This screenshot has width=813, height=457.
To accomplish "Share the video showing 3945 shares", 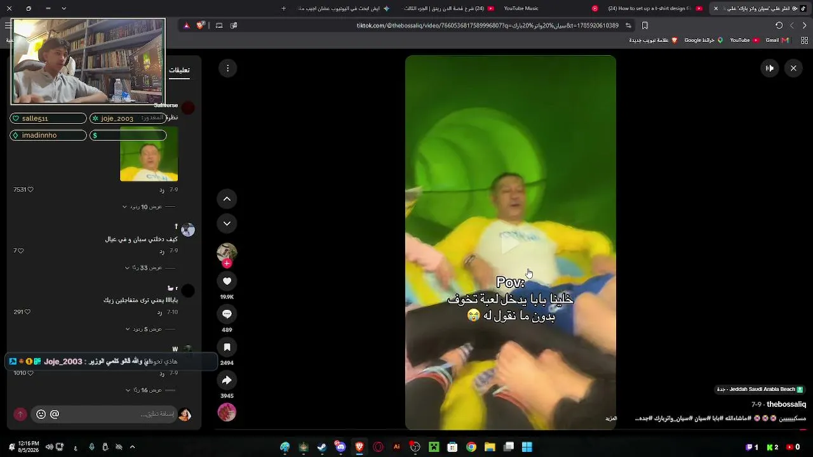I will (x=227, y=380).
